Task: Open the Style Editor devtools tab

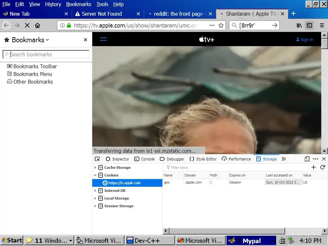Action: tap(203, 159)
